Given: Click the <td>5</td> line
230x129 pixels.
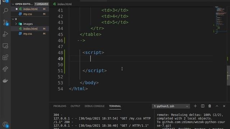Looking at the screenshot, I should [x=115, y=22].
